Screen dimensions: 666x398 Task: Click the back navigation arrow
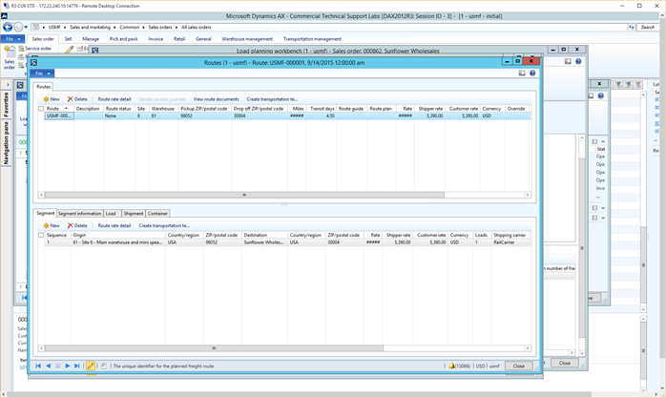8,27
